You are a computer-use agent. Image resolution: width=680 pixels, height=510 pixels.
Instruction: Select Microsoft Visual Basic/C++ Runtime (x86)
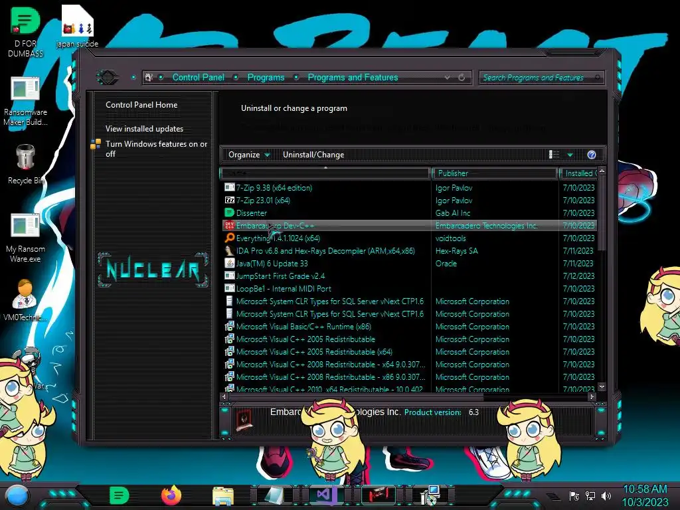(x=409, y=326)
